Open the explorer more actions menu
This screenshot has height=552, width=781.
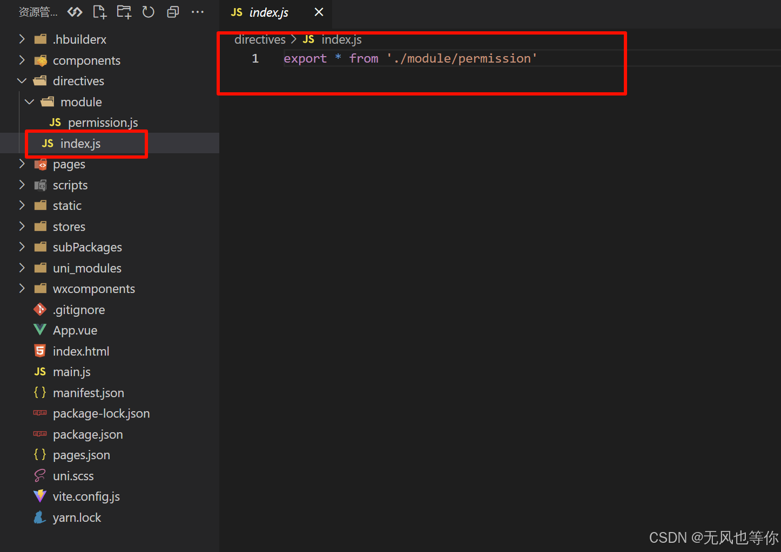click(x=198, y=12)
